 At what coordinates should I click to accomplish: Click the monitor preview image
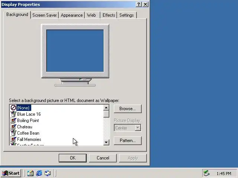click(75, 55)
